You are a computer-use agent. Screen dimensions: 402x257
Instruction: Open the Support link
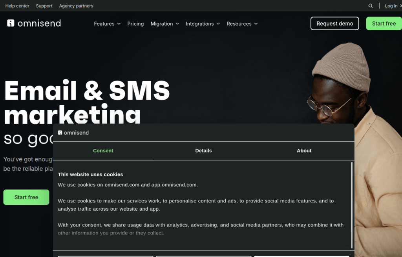44,6
